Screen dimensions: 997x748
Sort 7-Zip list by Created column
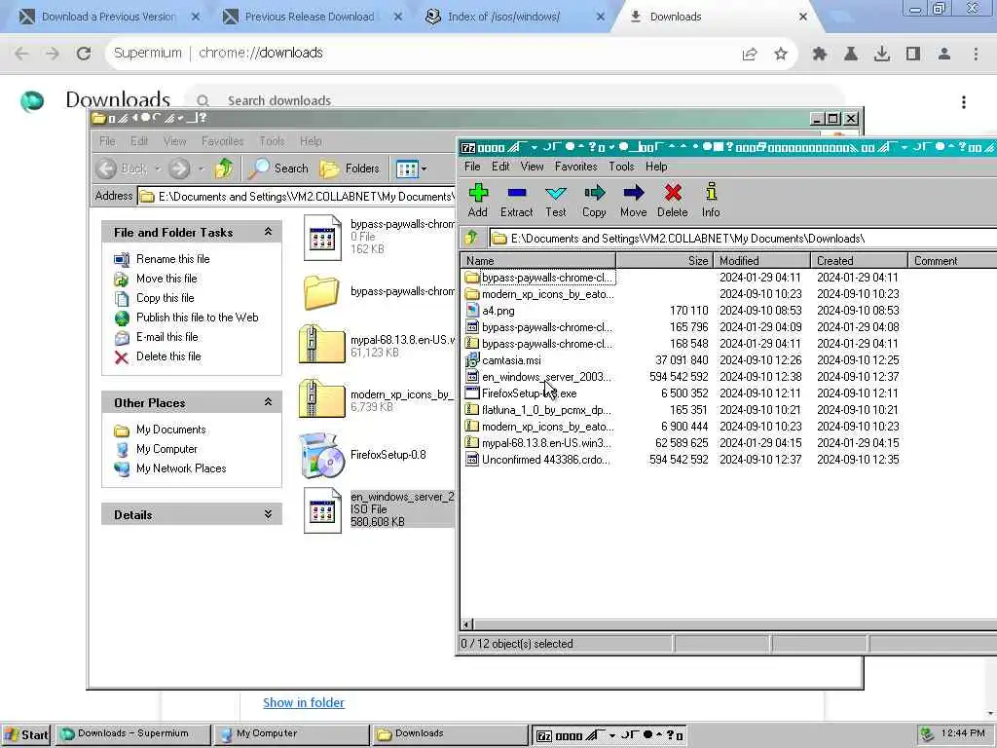pos(859,261)
